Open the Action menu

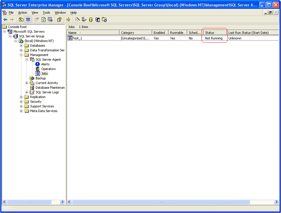(x=22, y=12)
